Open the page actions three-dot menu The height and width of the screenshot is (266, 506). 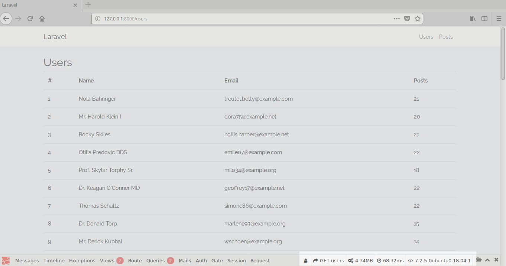coord(397,19)
